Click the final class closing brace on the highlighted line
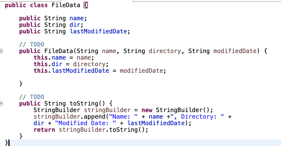Viewport: 281px width, 152px height. (x=7, y=143)
